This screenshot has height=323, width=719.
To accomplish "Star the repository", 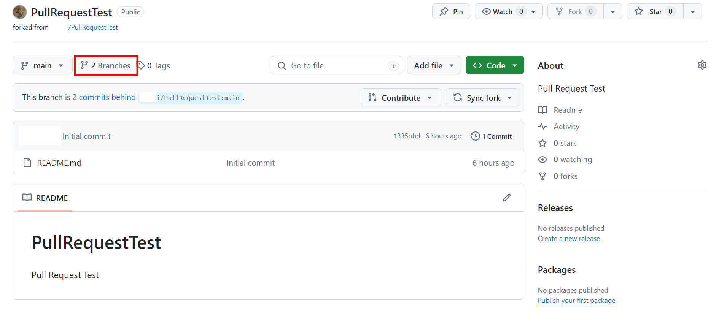I will (655, 11).
